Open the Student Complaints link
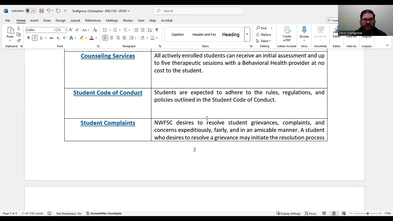 [x=108, y=123]
